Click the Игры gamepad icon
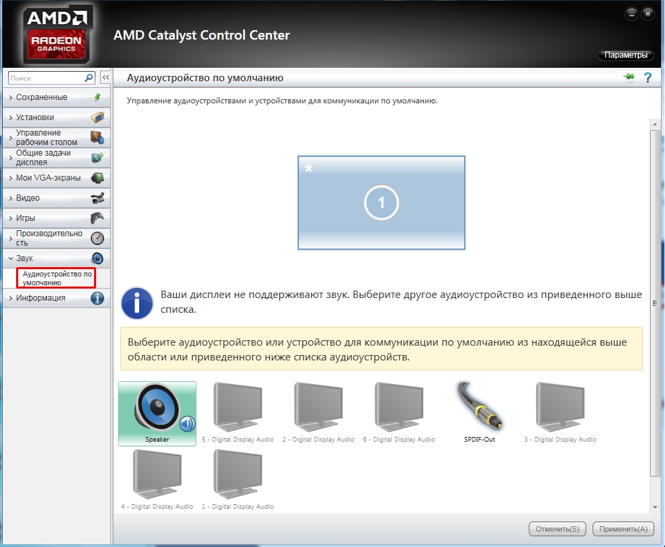Image resolution: width=665 pixels, height=547 pixels. point(97,217)
